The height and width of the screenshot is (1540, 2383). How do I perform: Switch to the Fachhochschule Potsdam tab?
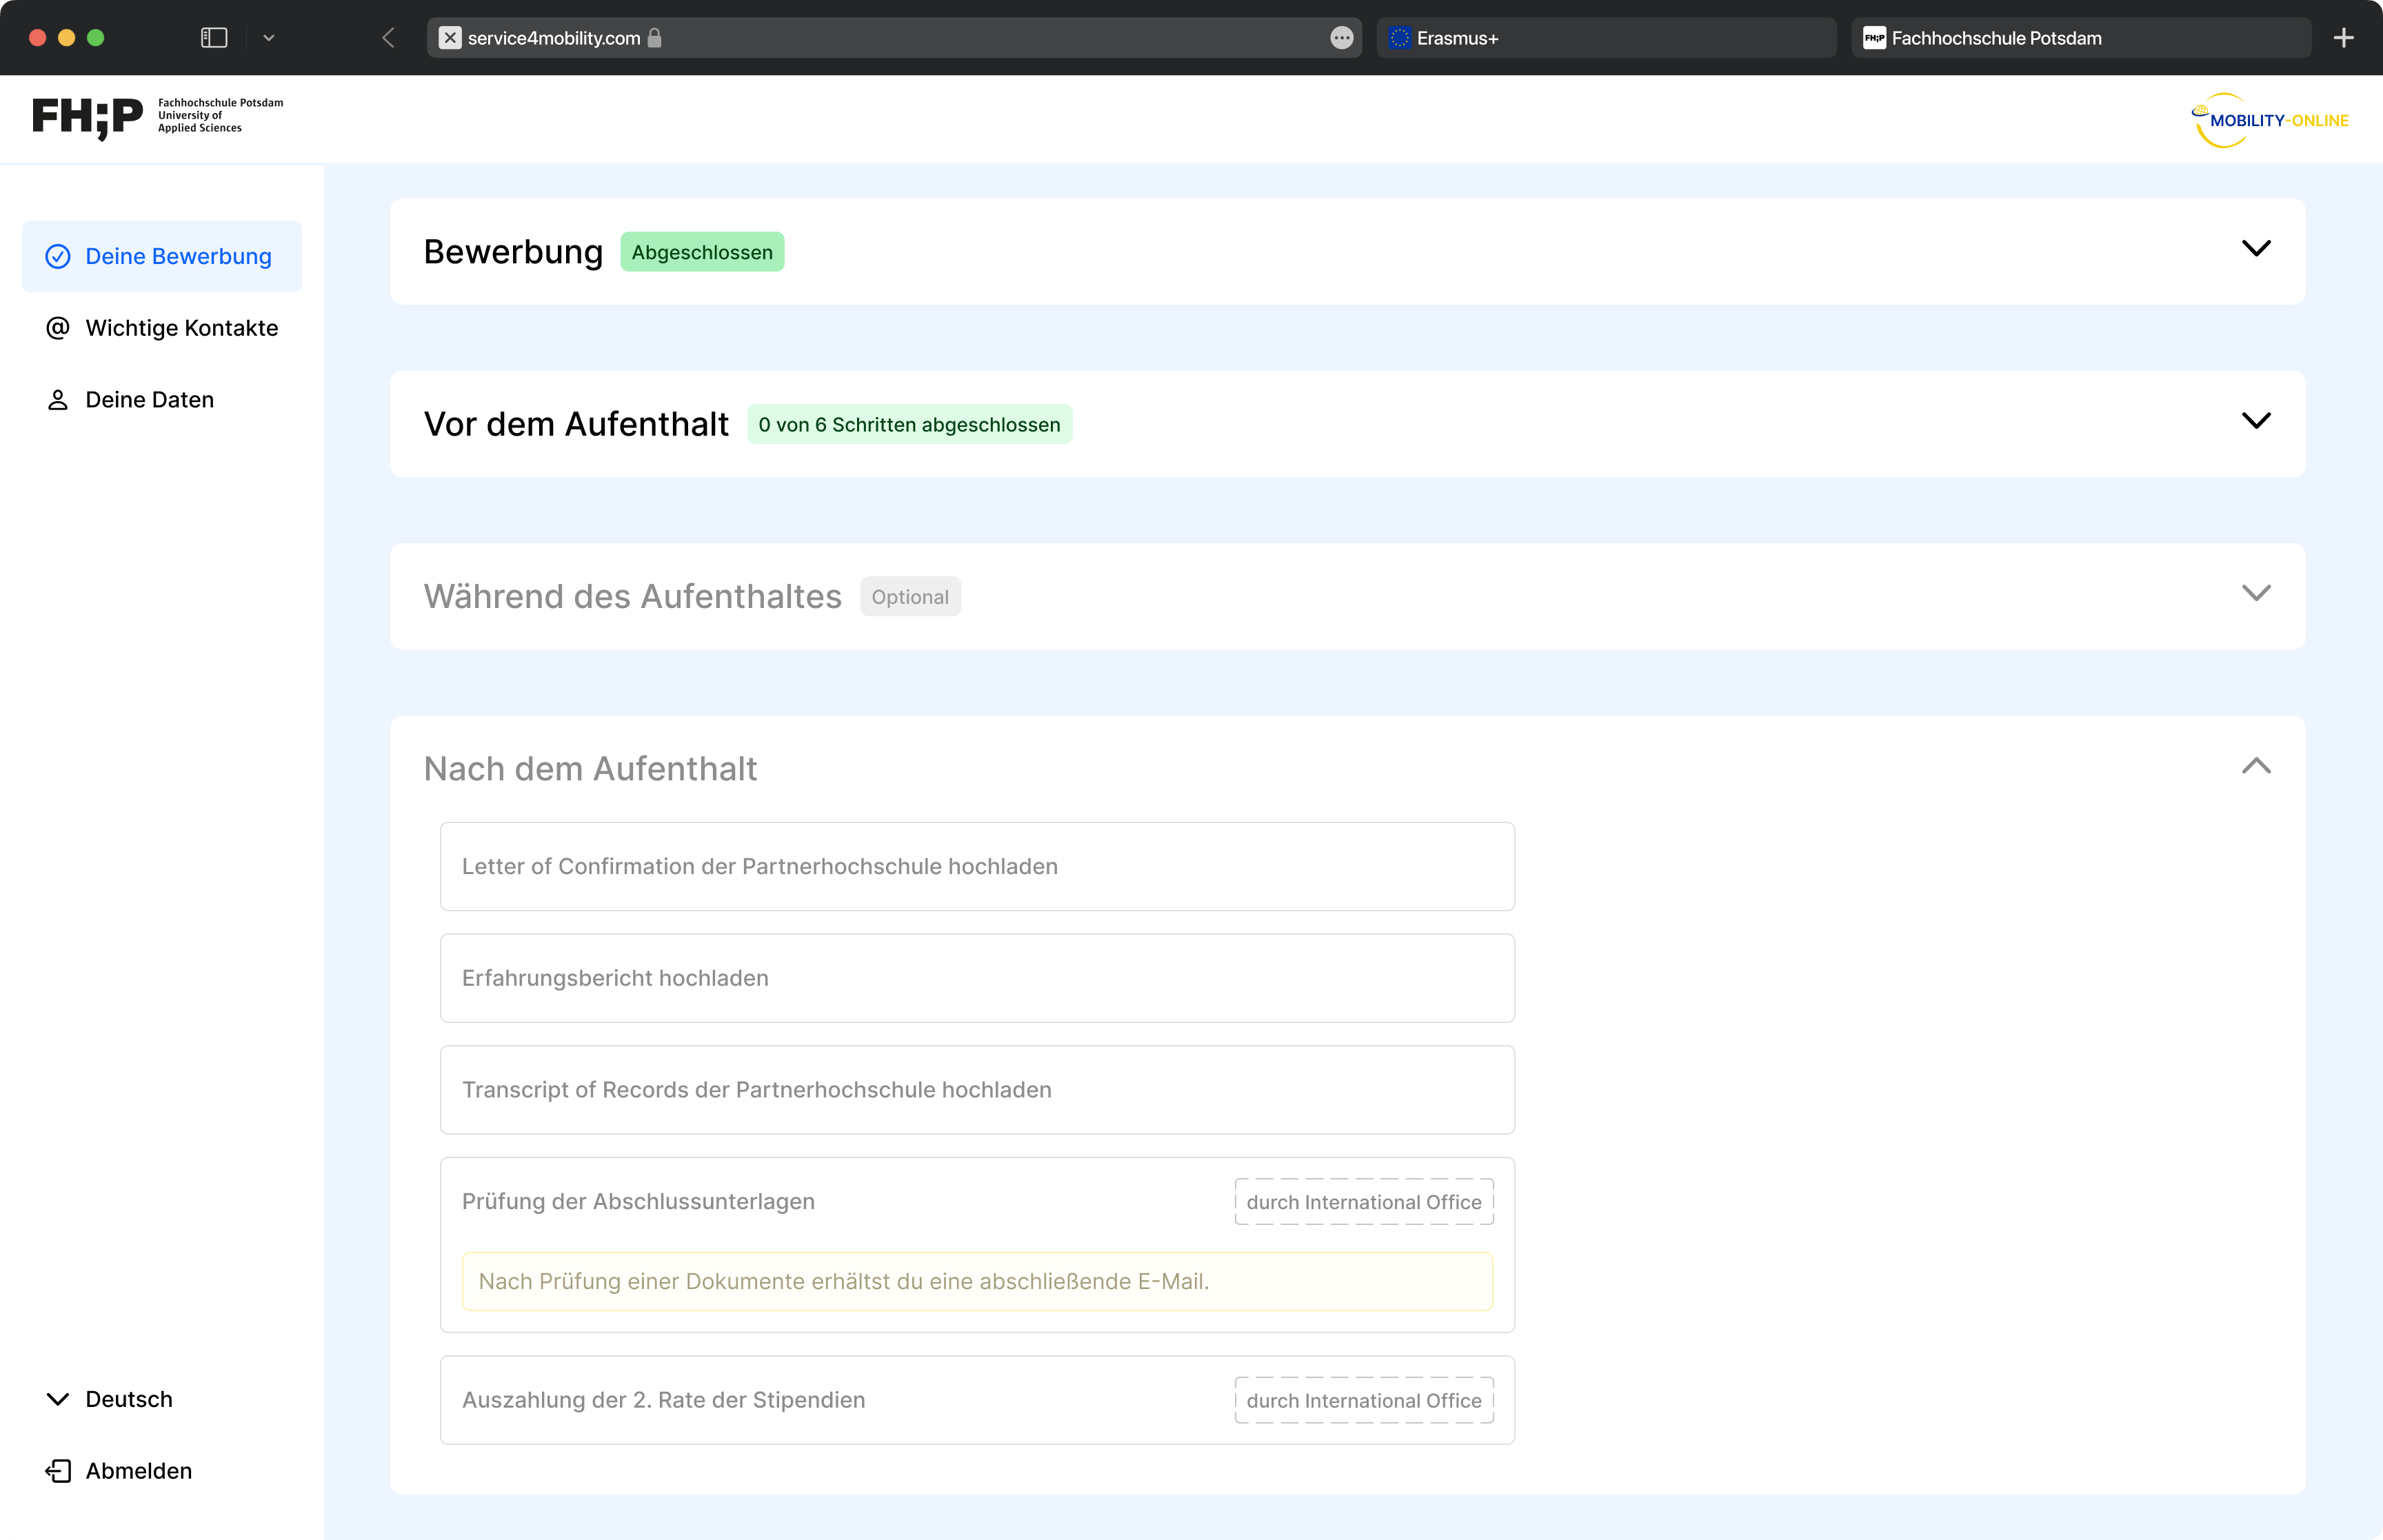(x=2080, y=38)
